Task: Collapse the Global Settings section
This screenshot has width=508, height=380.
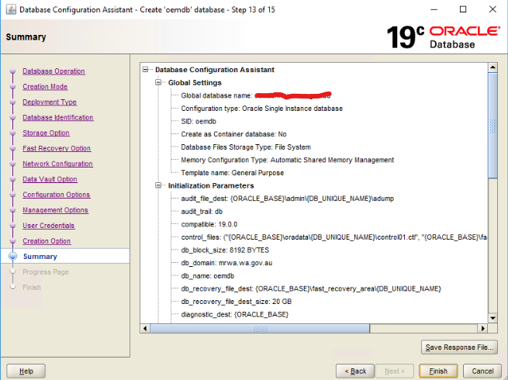Action: pyautogui.click(x=159, y=82)
